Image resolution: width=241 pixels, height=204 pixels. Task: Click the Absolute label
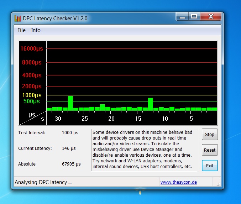(x=27, y=164)
